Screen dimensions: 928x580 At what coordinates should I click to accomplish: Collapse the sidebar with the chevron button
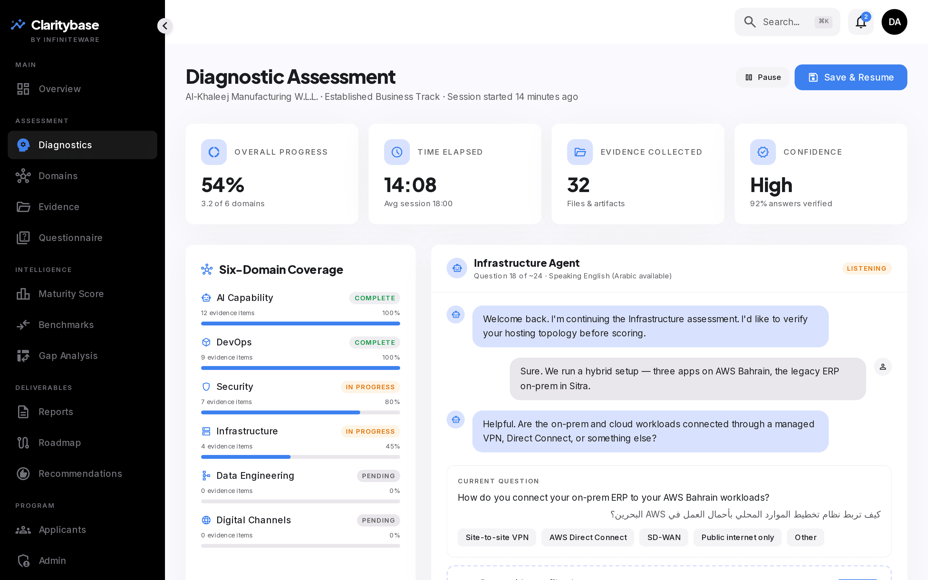click(165, 26)
